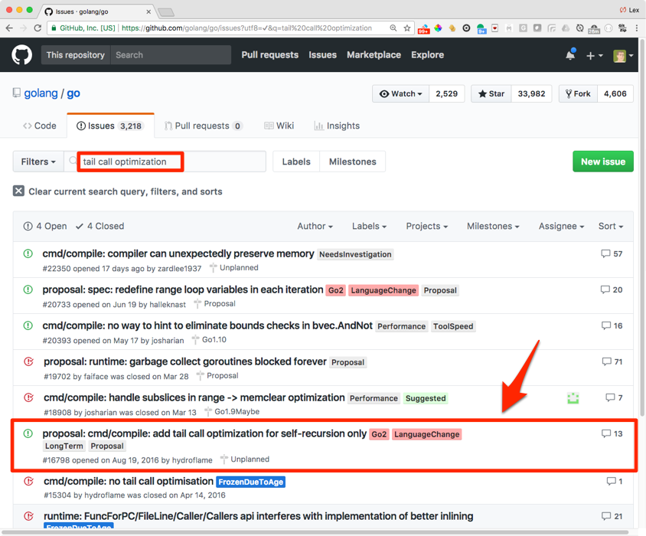The height and width of the screenshot is (536, 646).
Task: Show the 4 Closed issues
Action: [x=104, y=227]
